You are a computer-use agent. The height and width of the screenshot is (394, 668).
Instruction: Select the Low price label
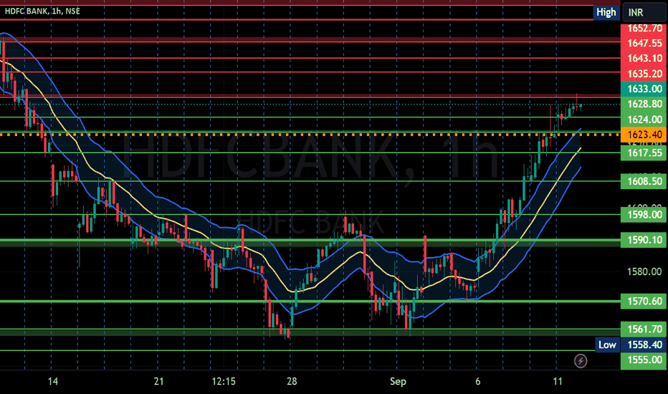point(606,345)
